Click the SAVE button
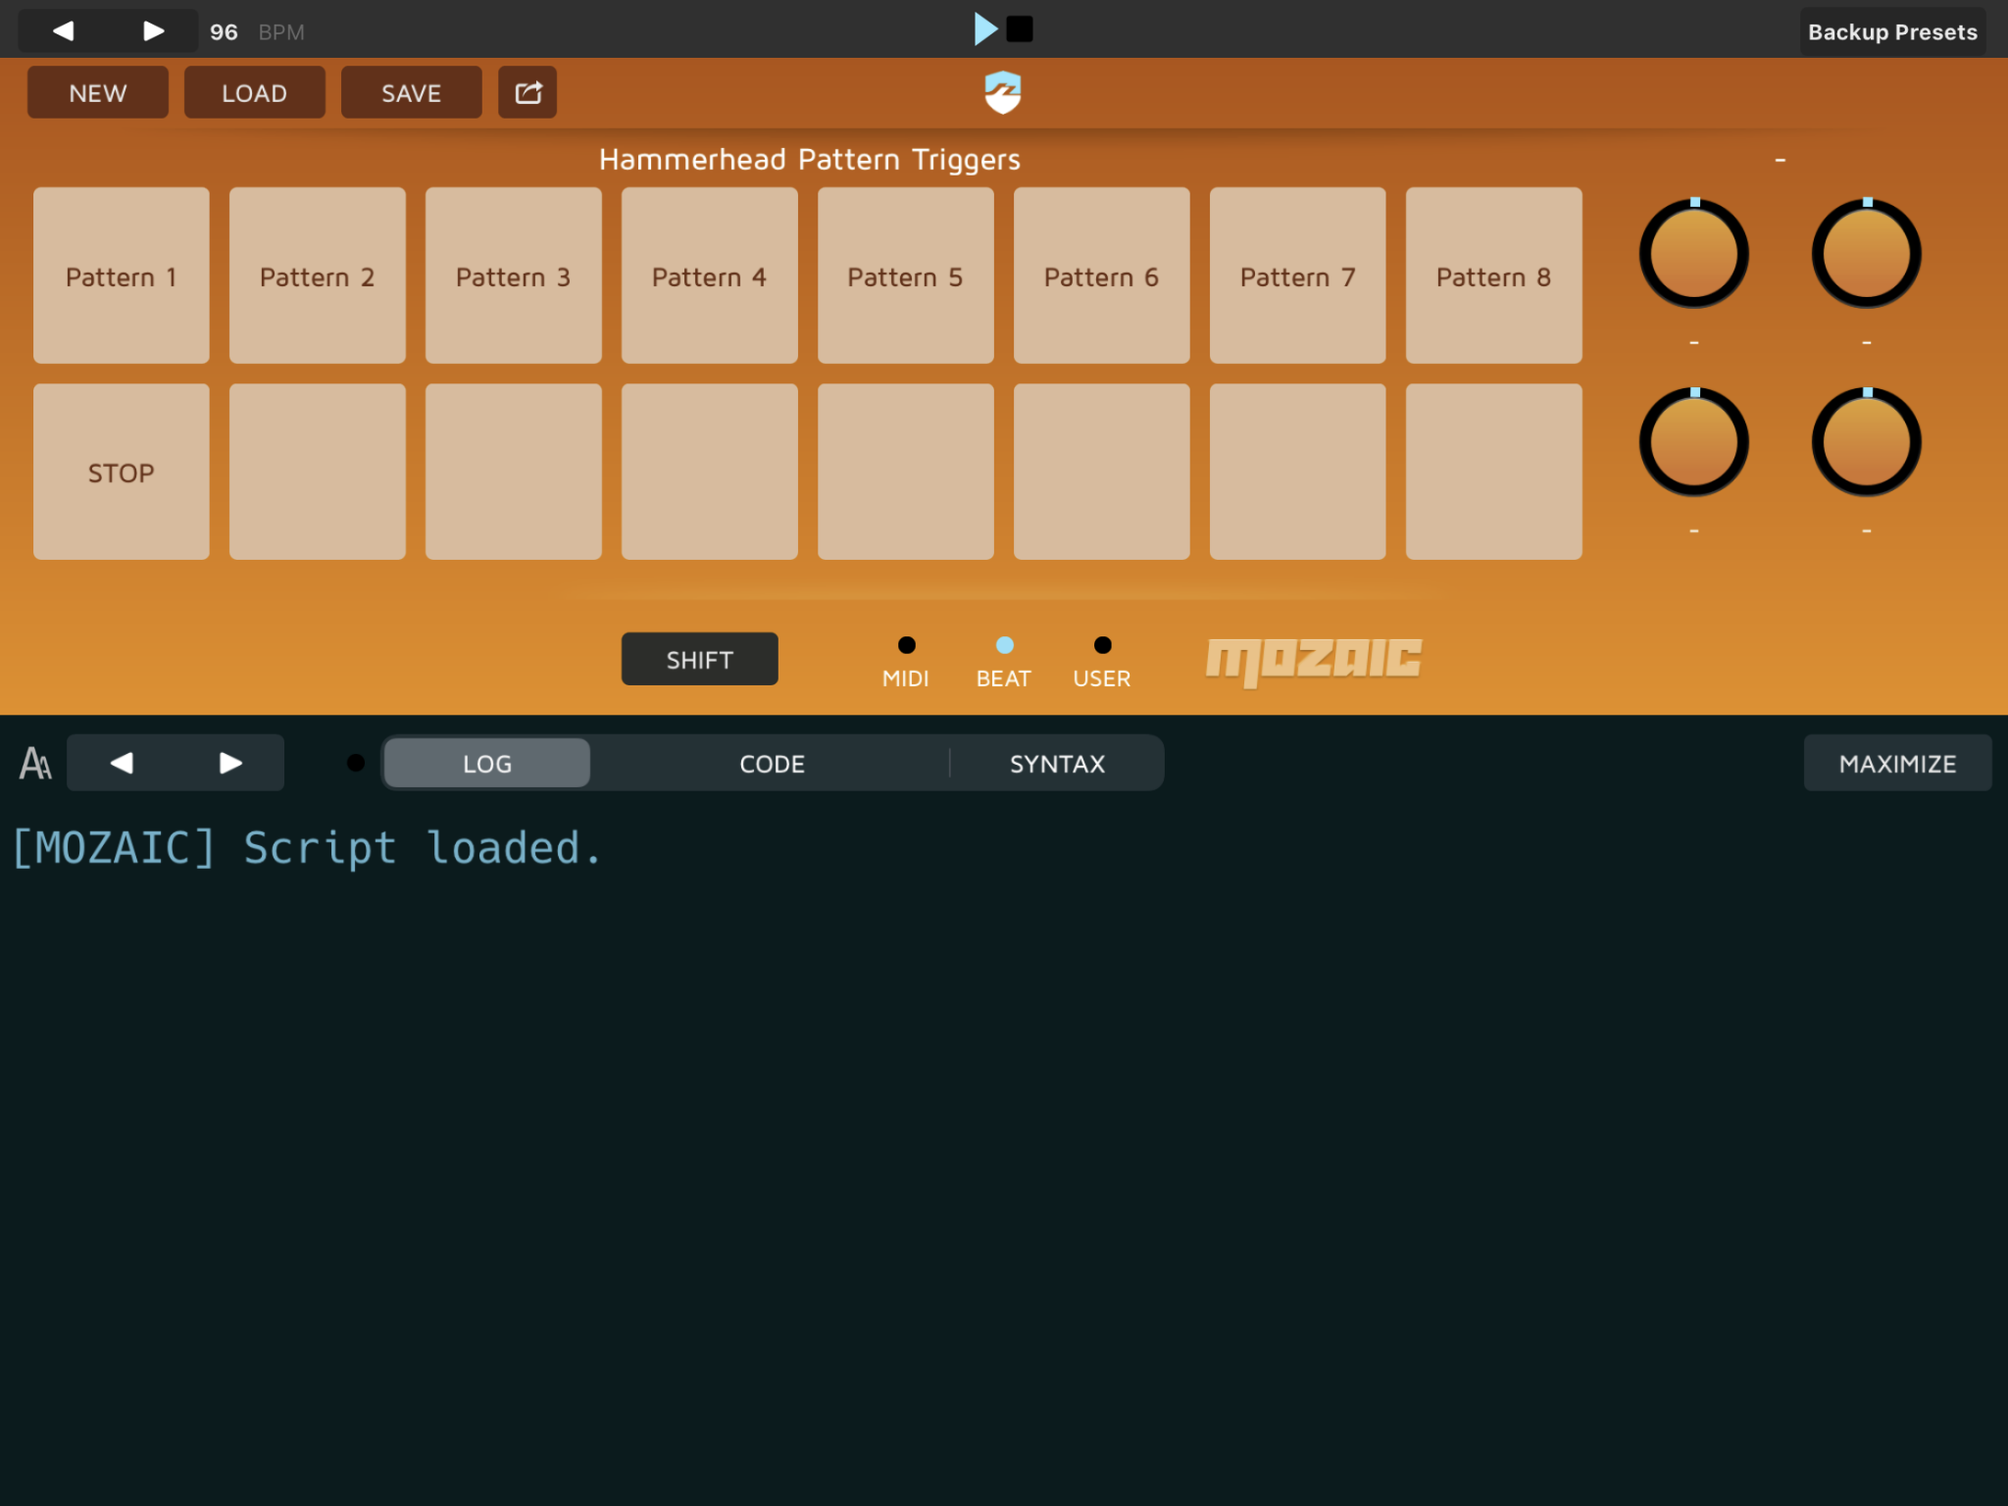The width and height of the screenshot is (2008, 1506). [x=412, y=93]
